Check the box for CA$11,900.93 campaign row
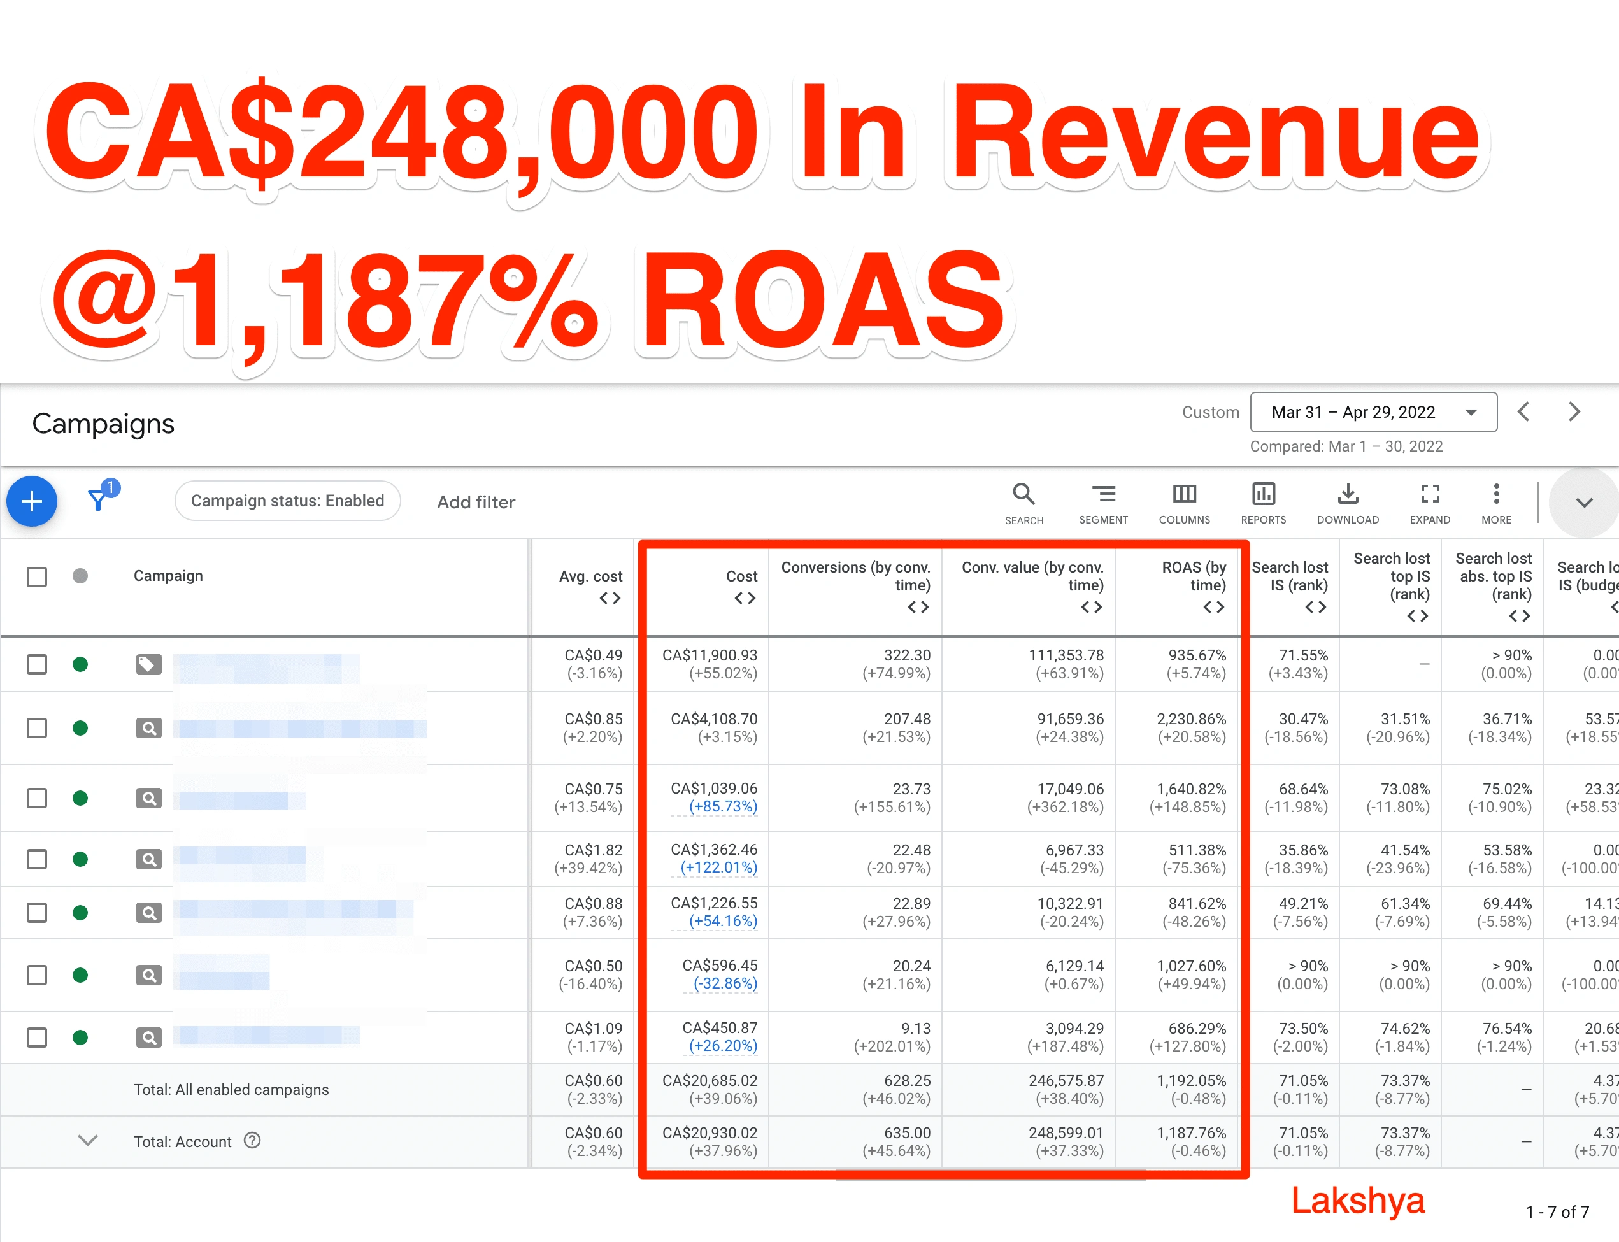1619x1242 pixels. coord(37,664)
